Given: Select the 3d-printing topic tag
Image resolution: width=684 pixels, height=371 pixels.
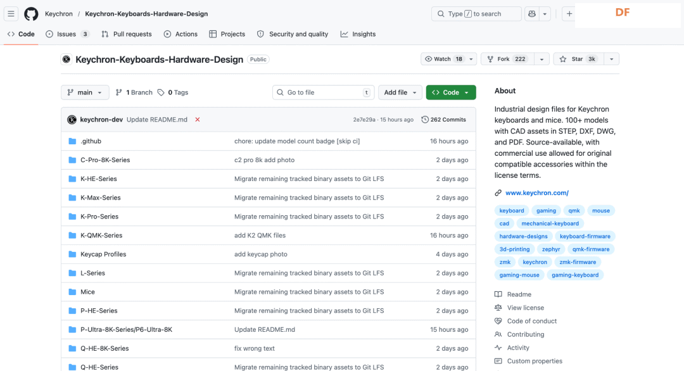Looking at the screenshot, I should [514, 249].
